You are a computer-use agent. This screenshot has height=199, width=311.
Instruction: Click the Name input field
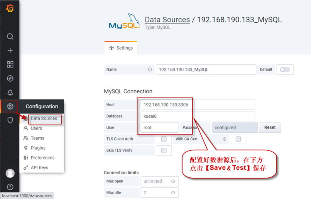pyautogui.click(x=206, y=69)
